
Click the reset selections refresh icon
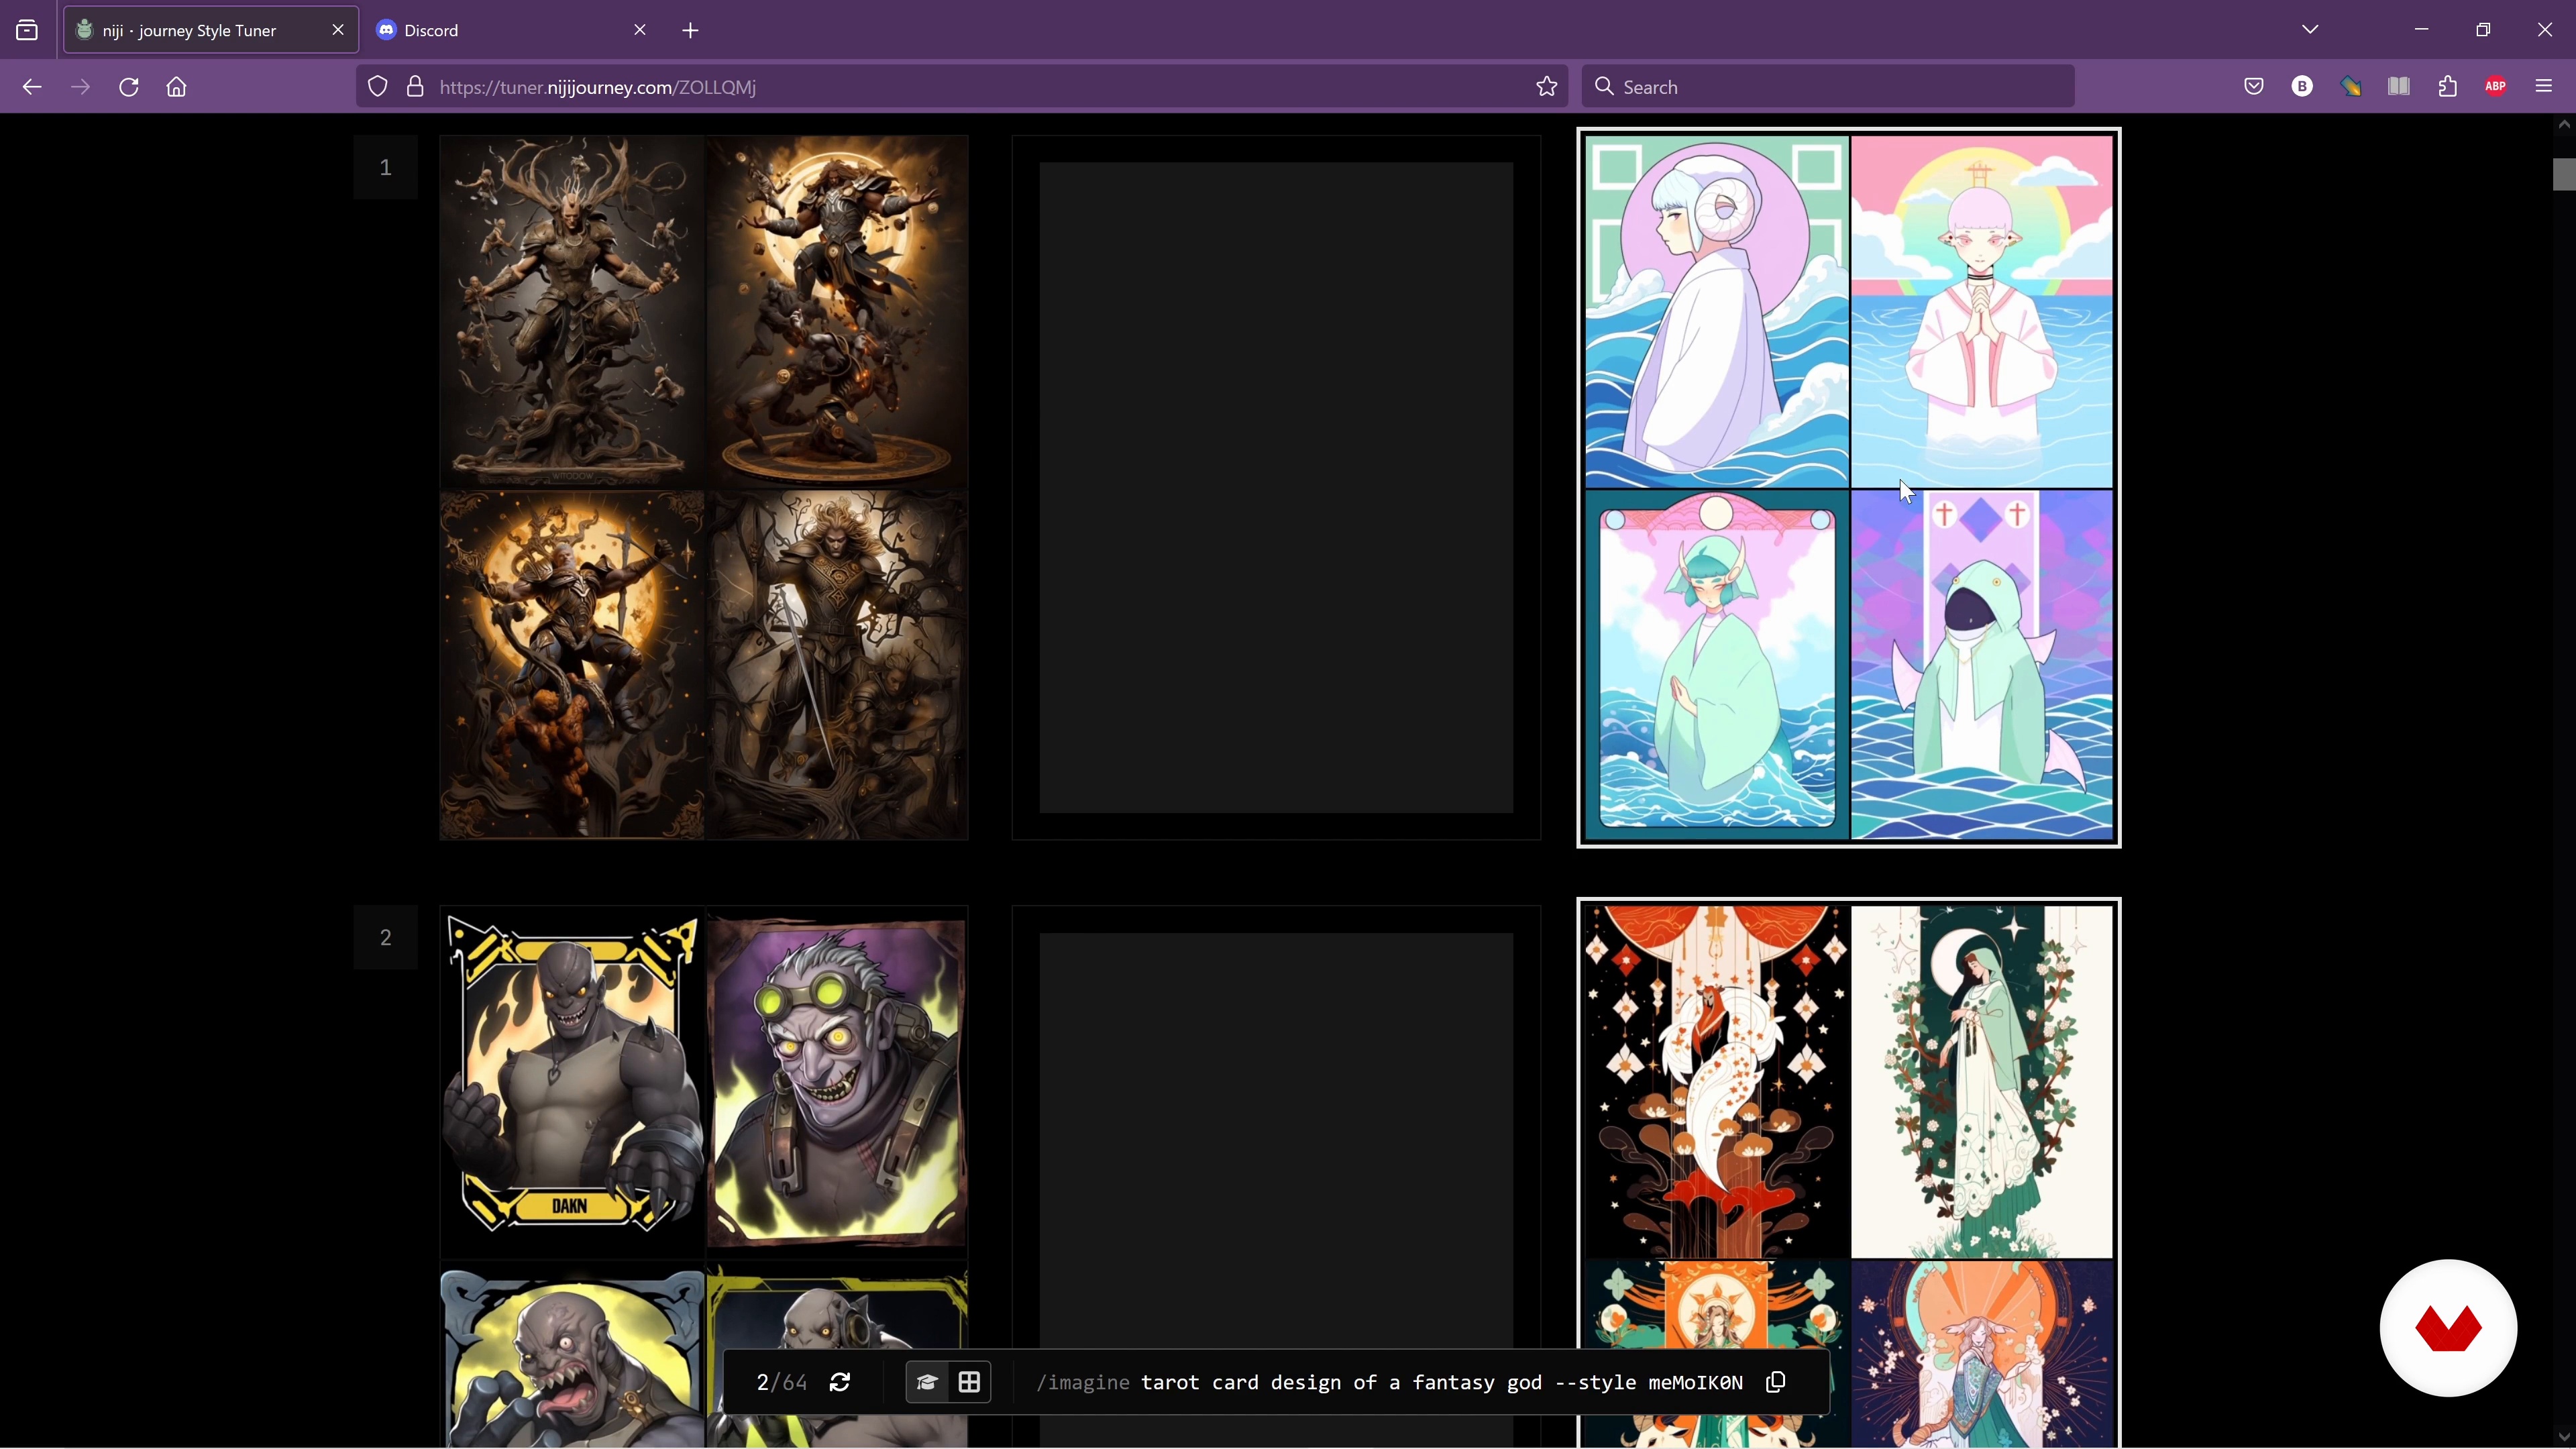(840, 1382)
